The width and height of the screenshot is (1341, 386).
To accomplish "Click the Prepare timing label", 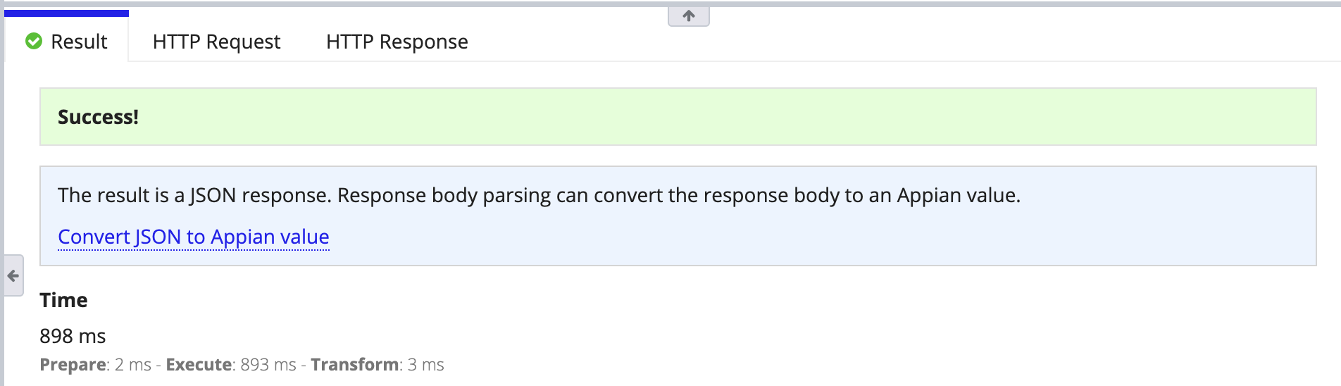I will pos(73,365).
